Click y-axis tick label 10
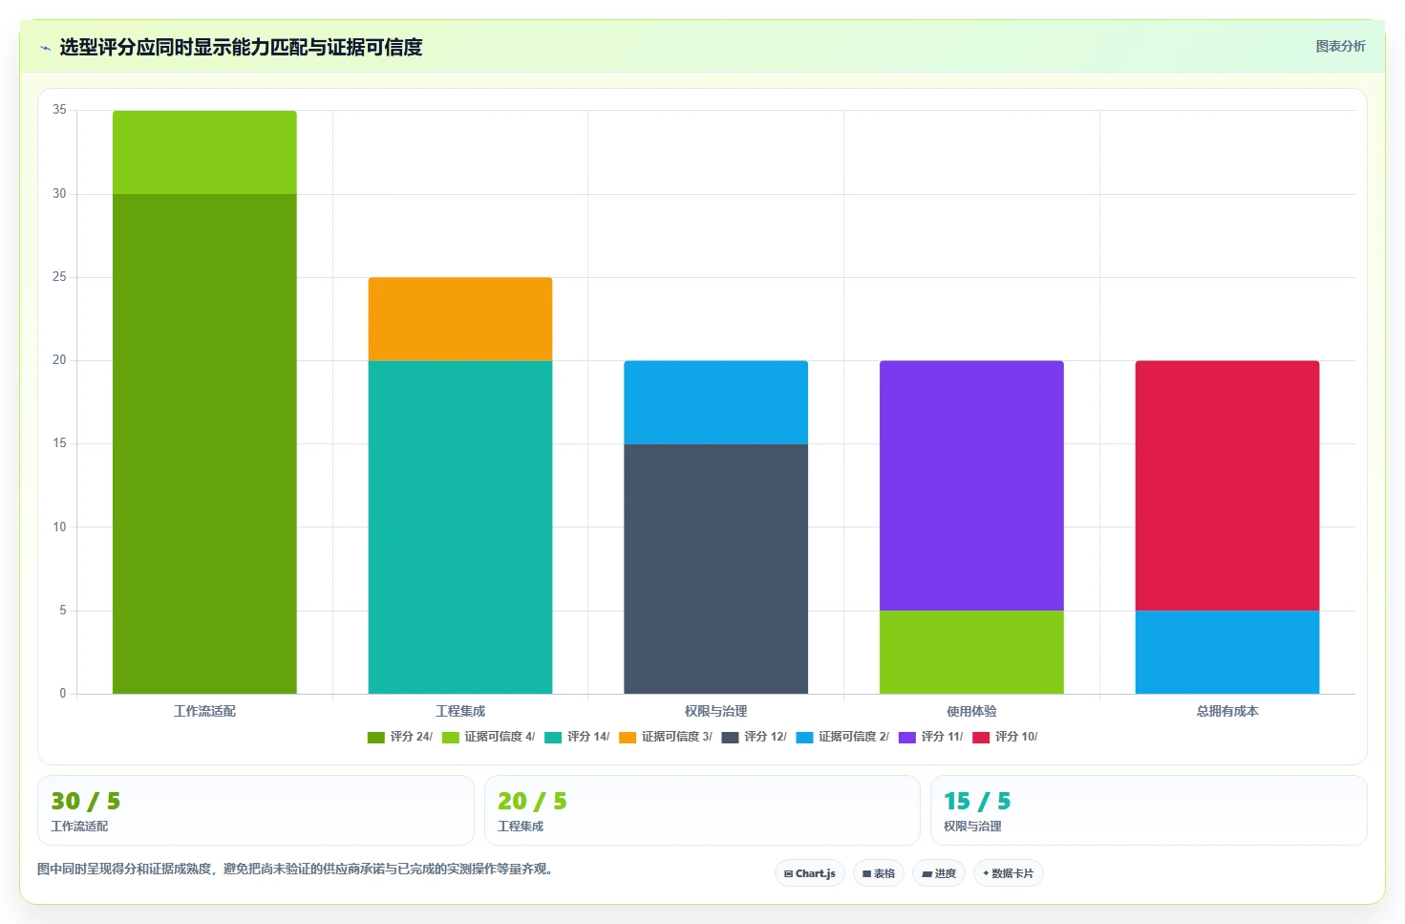 pyautogui.click(x=60, y=527)
